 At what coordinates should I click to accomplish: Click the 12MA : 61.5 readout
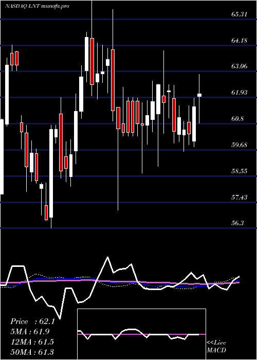pos(32,342)
